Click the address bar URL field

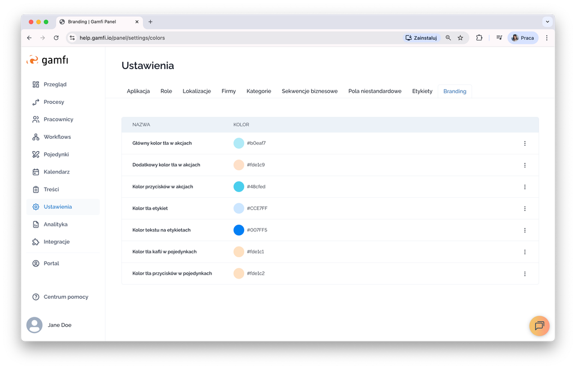(x=225, y=38)
